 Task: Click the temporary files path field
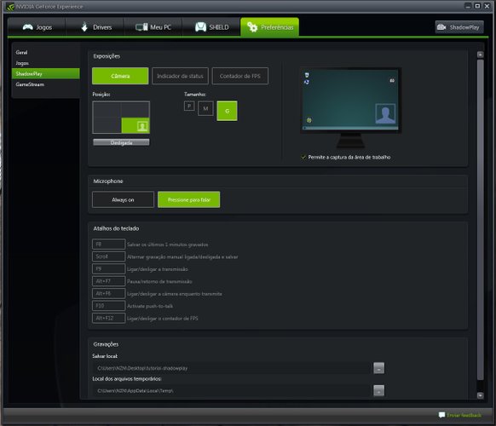[232, 390]
